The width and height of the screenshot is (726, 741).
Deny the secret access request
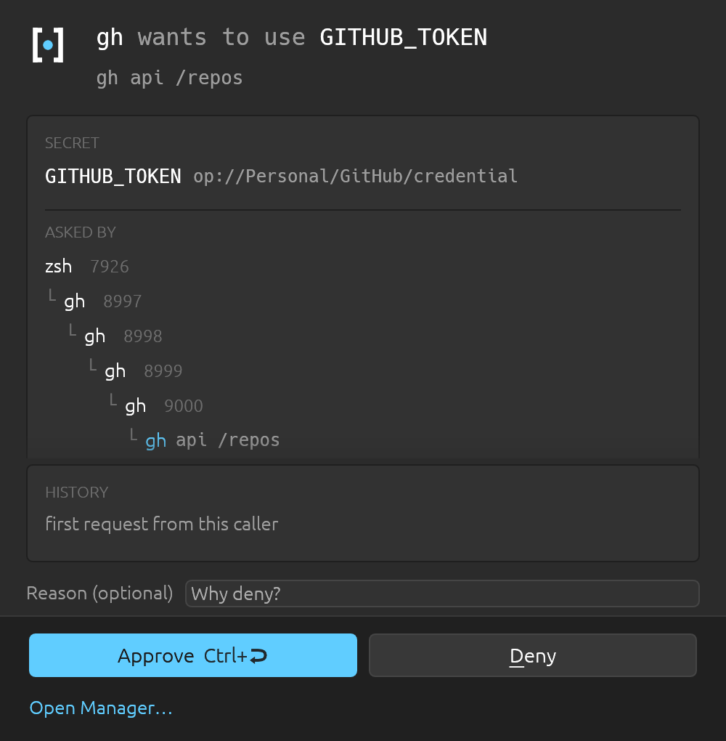532,655
